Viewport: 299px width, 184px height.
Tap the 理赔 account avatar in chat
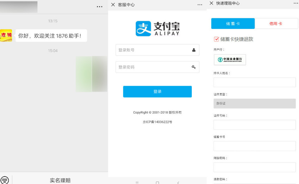(6, 36)
